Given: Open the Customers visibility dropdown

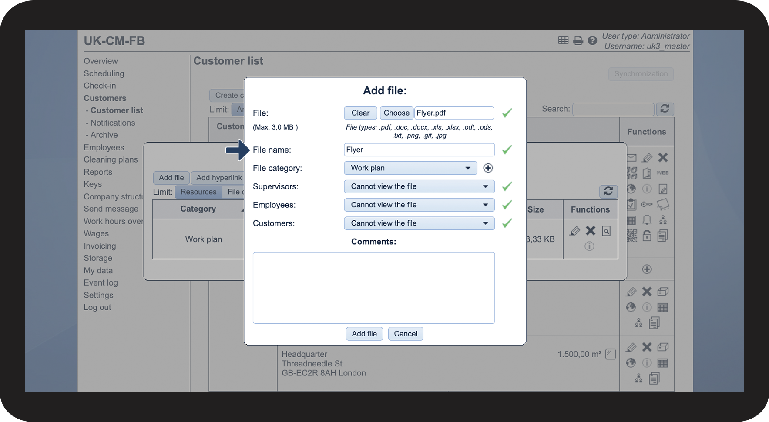Looking at the screenshot, I should click(419, 223).
